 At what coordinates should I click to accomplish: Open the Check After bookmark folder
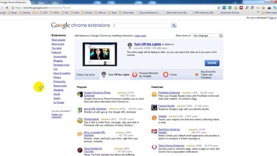coord(126,13)
